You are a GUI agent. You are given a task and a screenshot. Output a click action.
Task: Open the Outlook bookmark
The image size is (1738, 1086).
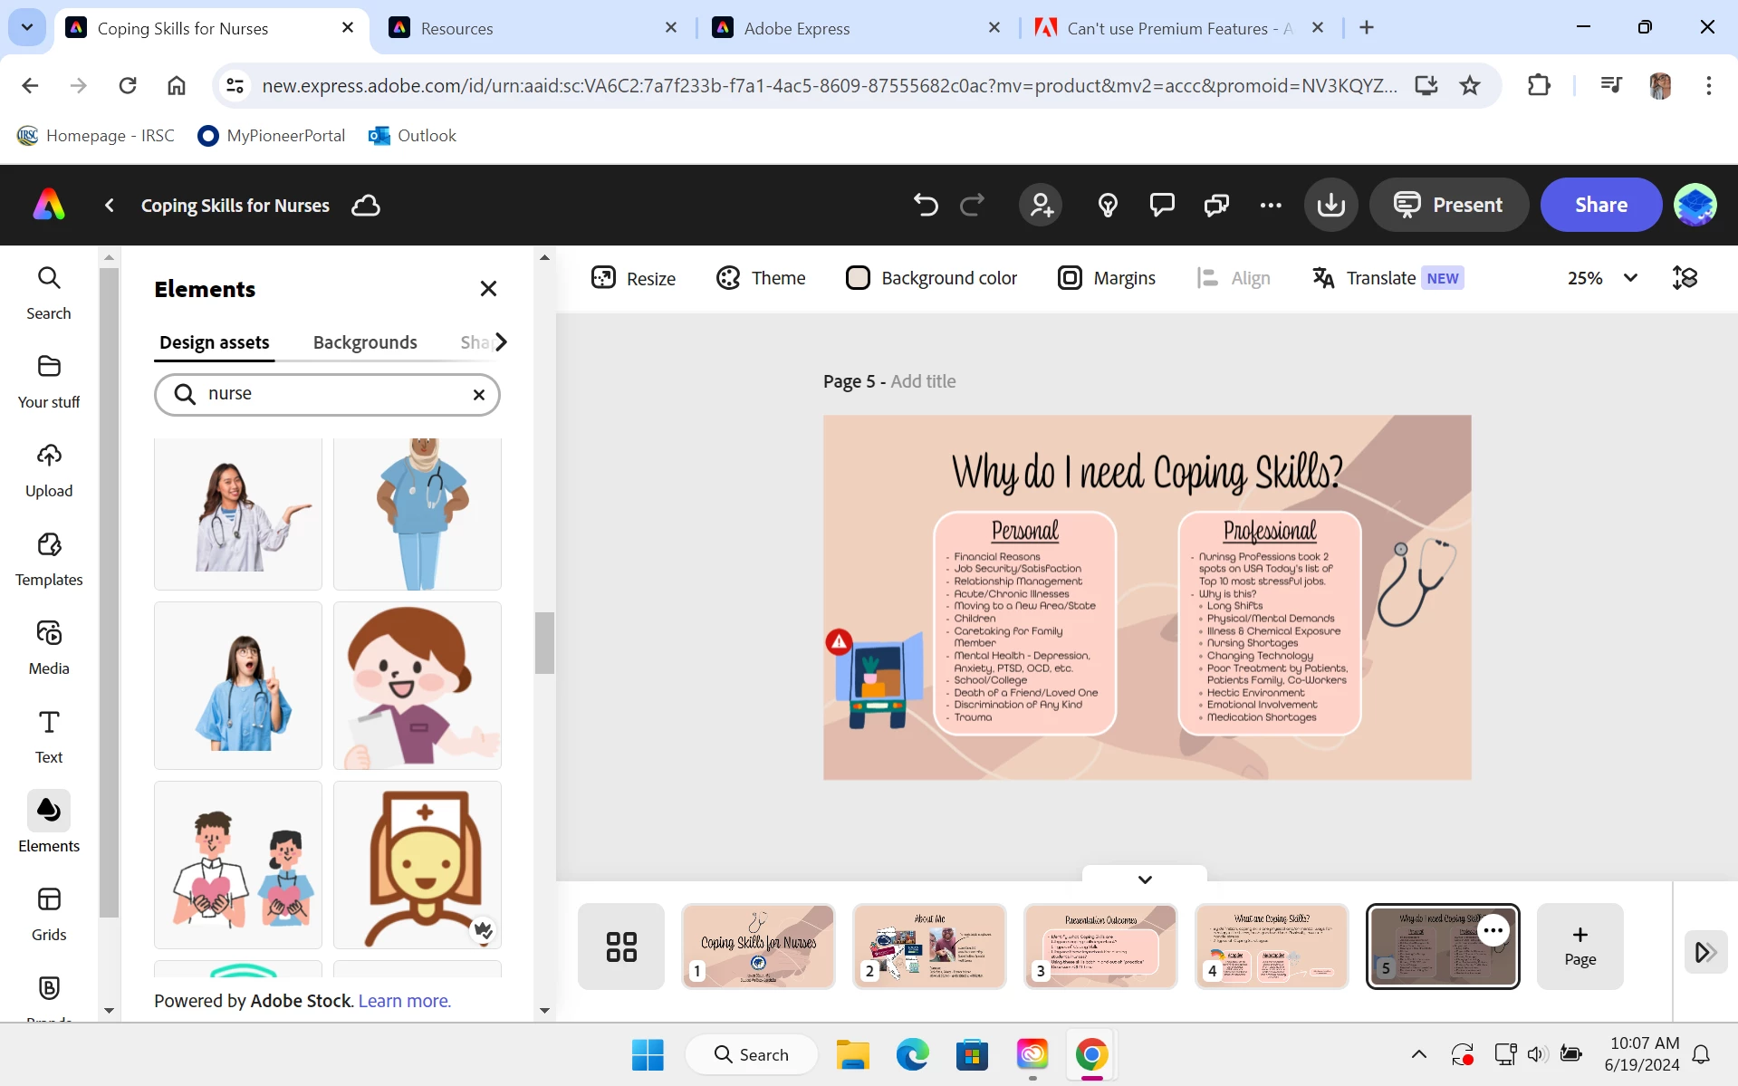tap(413, 136)
